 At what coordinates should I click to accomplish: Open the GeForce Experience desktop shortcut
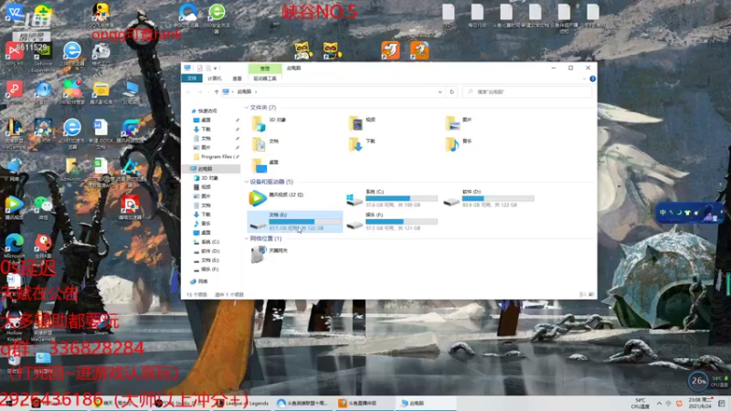(43, 58)
